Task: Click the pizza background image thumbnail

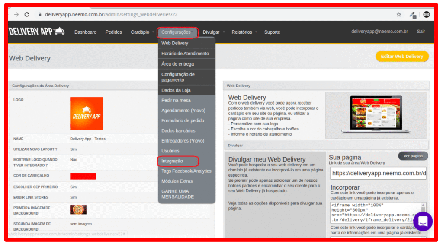Action: 78,210
